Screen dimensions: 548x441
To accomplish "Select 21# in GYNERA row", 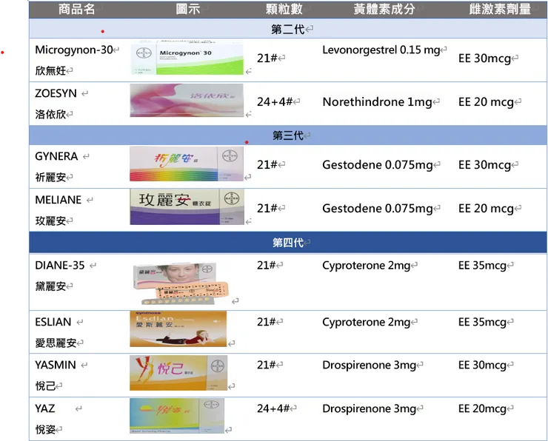I will pyautogui.click(x=267, y=164).
